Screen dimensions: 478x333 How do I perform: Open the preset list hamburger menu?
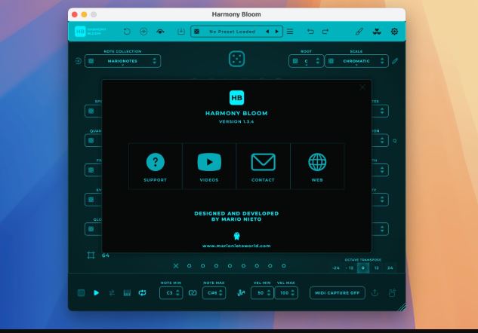[290, 32]
